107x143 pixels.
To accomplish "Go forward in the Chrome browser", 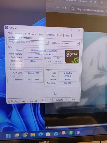I will pyautogui.click(x=58, y=7).
